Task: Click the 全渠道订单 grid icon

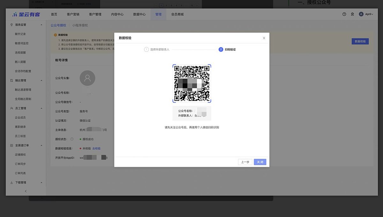Action: [12, 145]
